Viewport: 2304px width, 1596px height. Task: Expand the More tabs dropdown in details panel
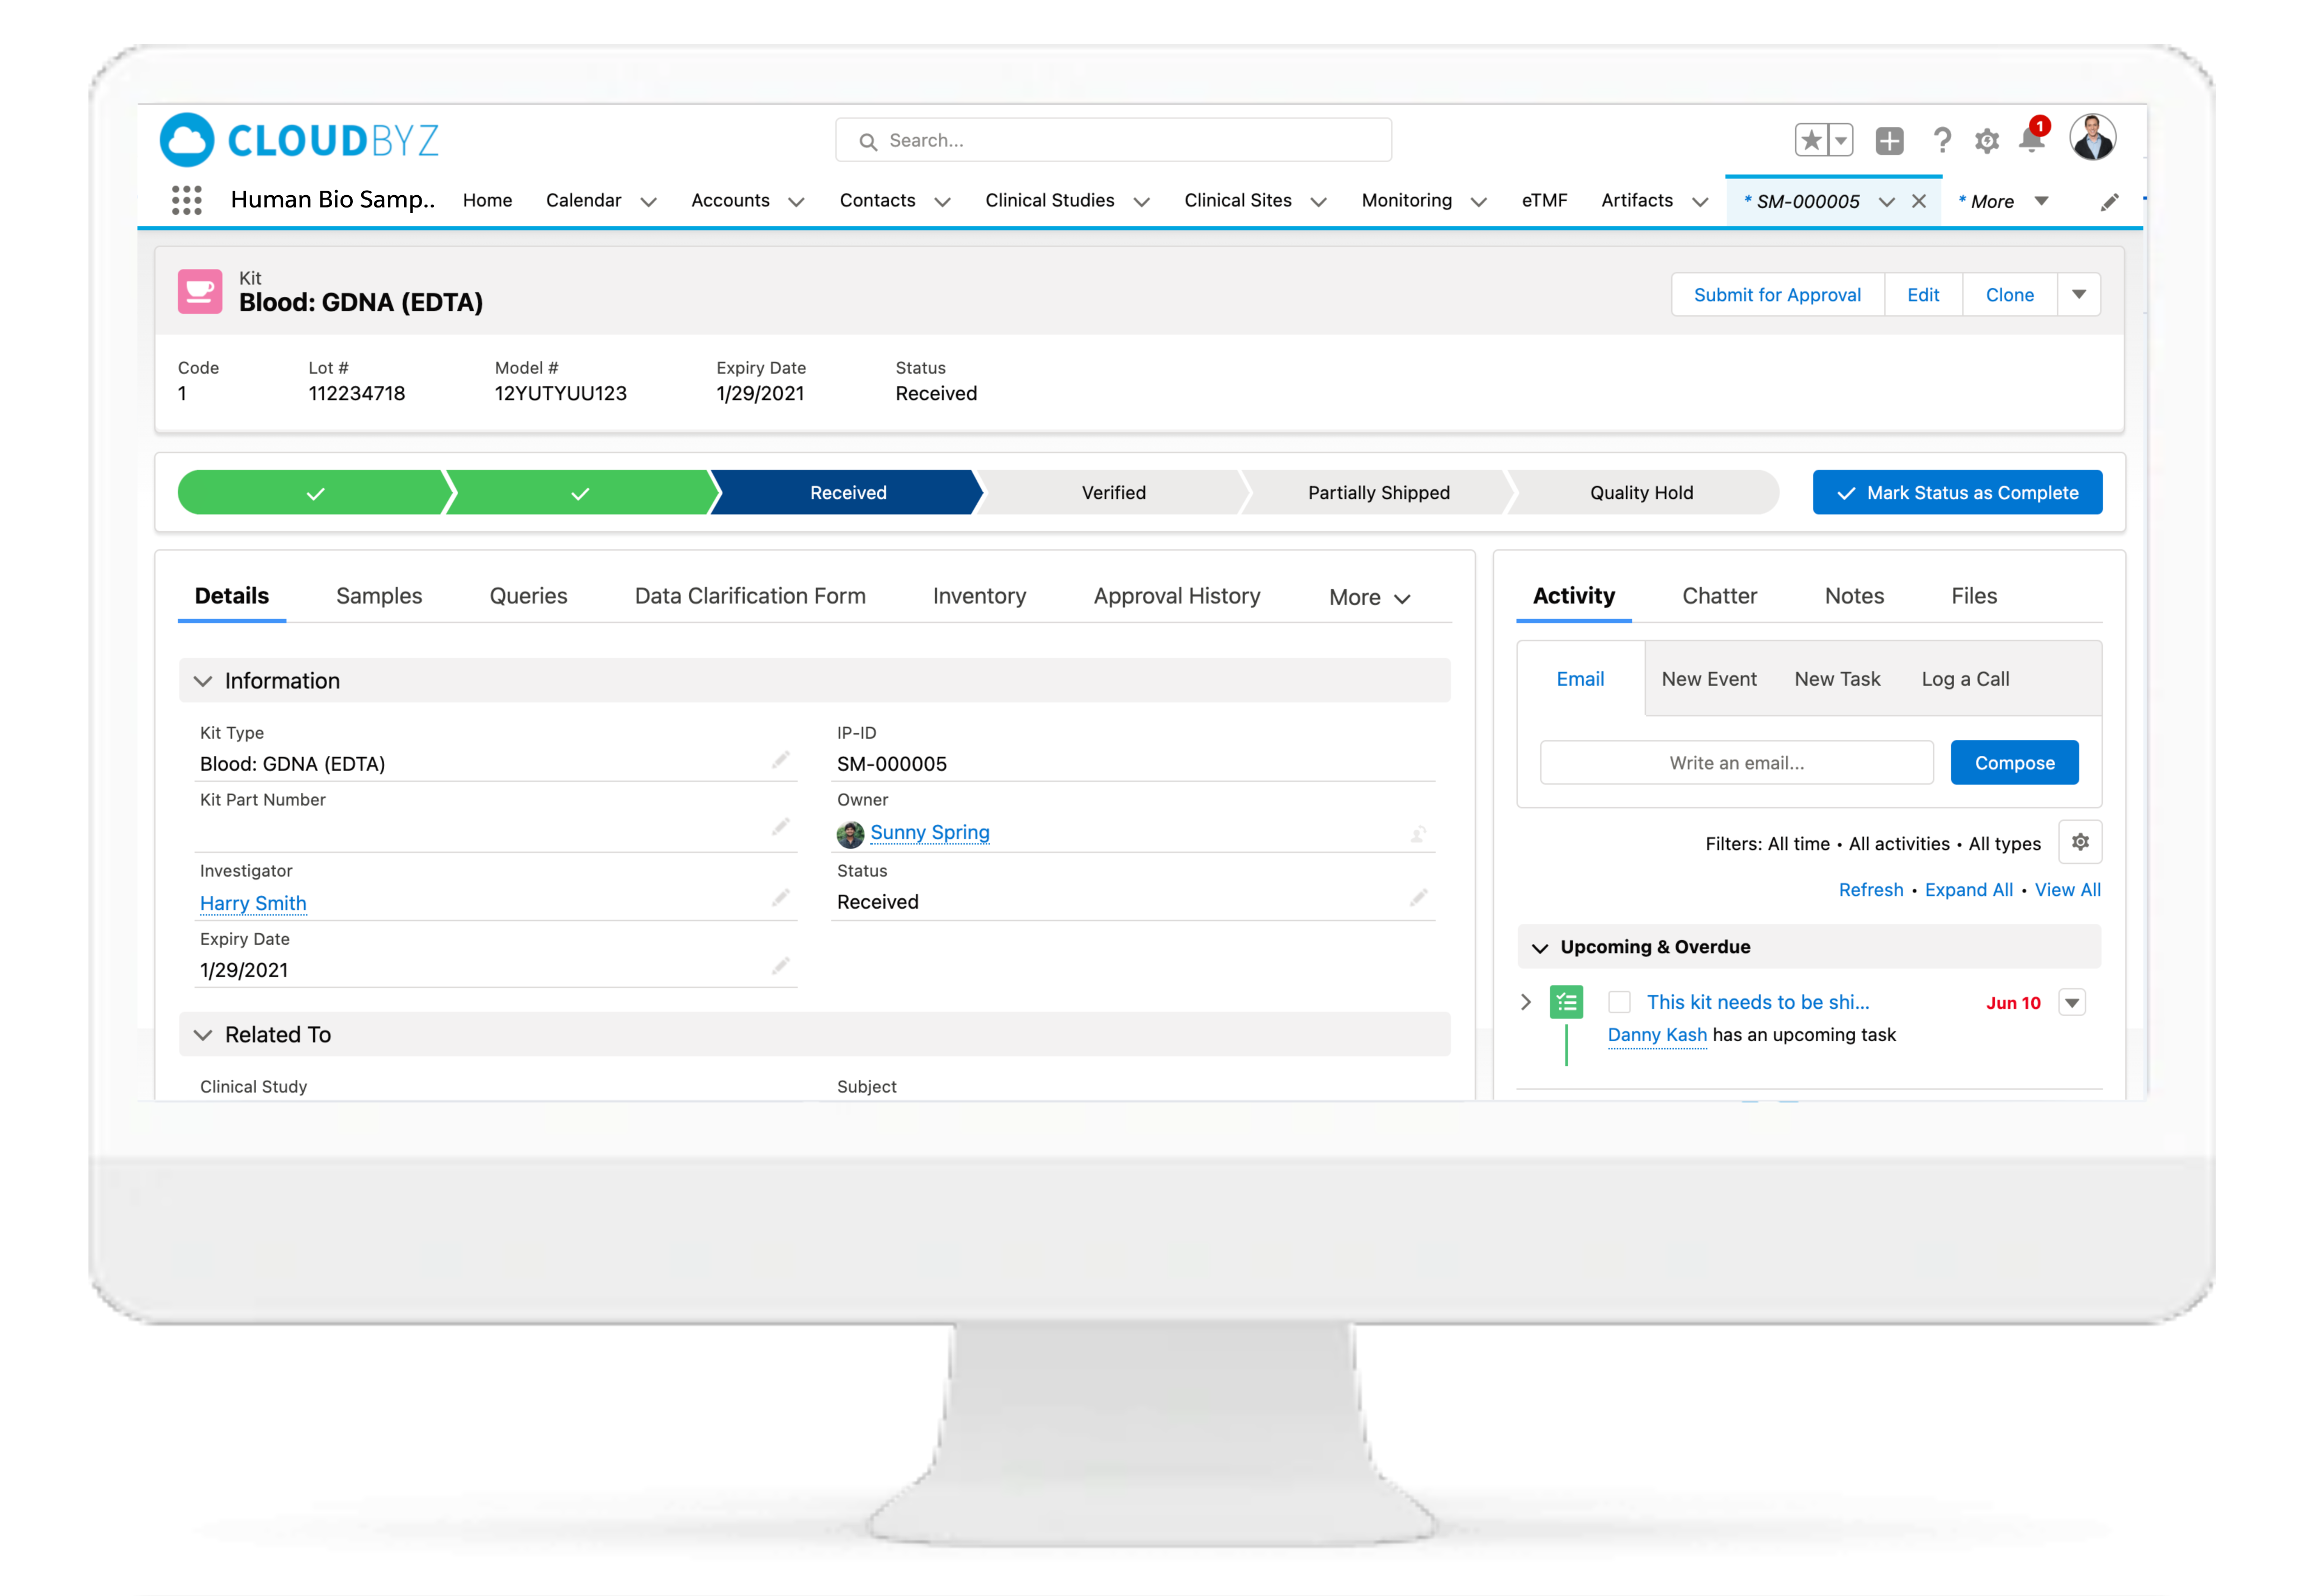tap(1369, 597)
